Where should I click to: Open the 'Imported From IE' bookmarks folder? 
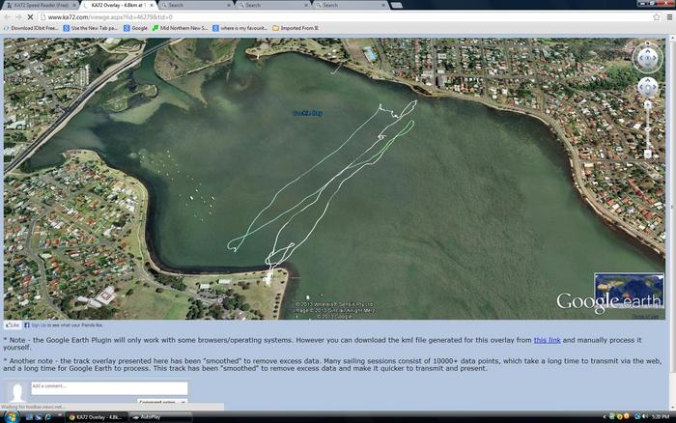[298, 28]
